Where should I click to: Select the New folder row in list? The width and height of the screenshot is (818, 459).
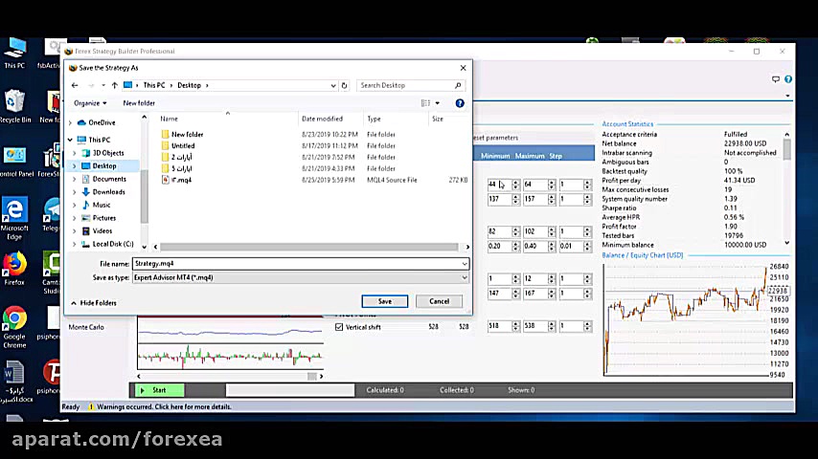[x=313, y=135]
